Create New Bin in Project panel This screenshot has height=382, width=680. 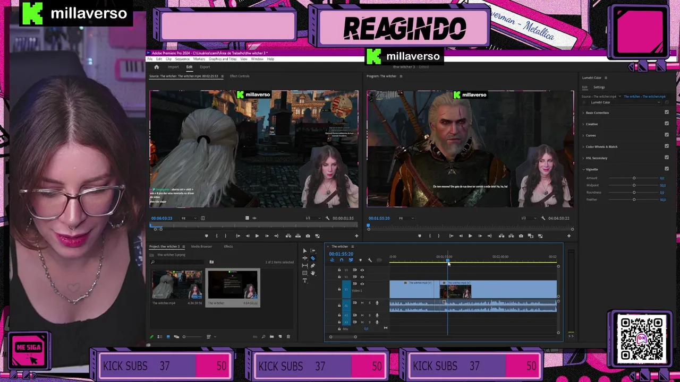click(x=272, y=336)
